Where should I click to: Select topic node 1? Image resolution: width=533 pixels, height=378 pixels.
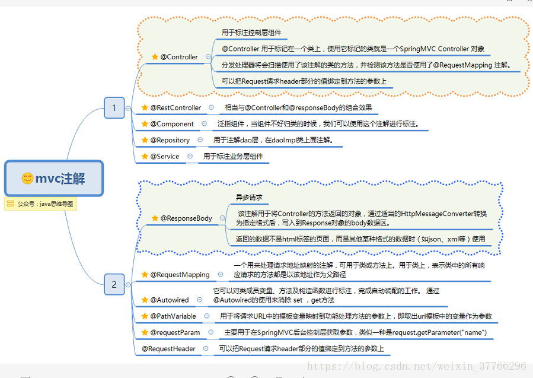114,108
